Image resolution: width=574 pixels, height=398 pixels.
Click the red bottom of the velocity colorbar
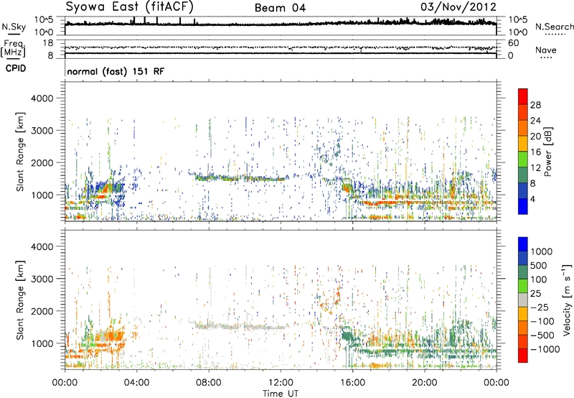(x=523, y=356)
